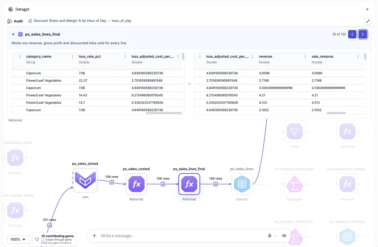Go to previous gem step
Screen dimensions: 378x247
click(352, 34)
